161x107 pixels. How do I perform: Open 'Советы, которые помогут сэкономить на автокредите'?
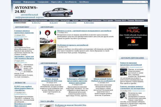tap(132, 87)
